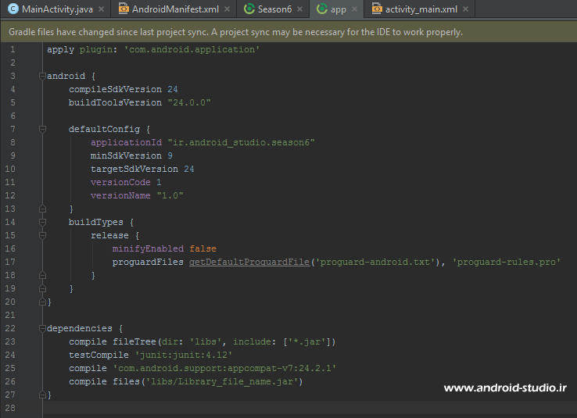This screenshot has height=418, width=577.
Task: Click the Season6 gradle icon
Action: (x=249, y=10)
